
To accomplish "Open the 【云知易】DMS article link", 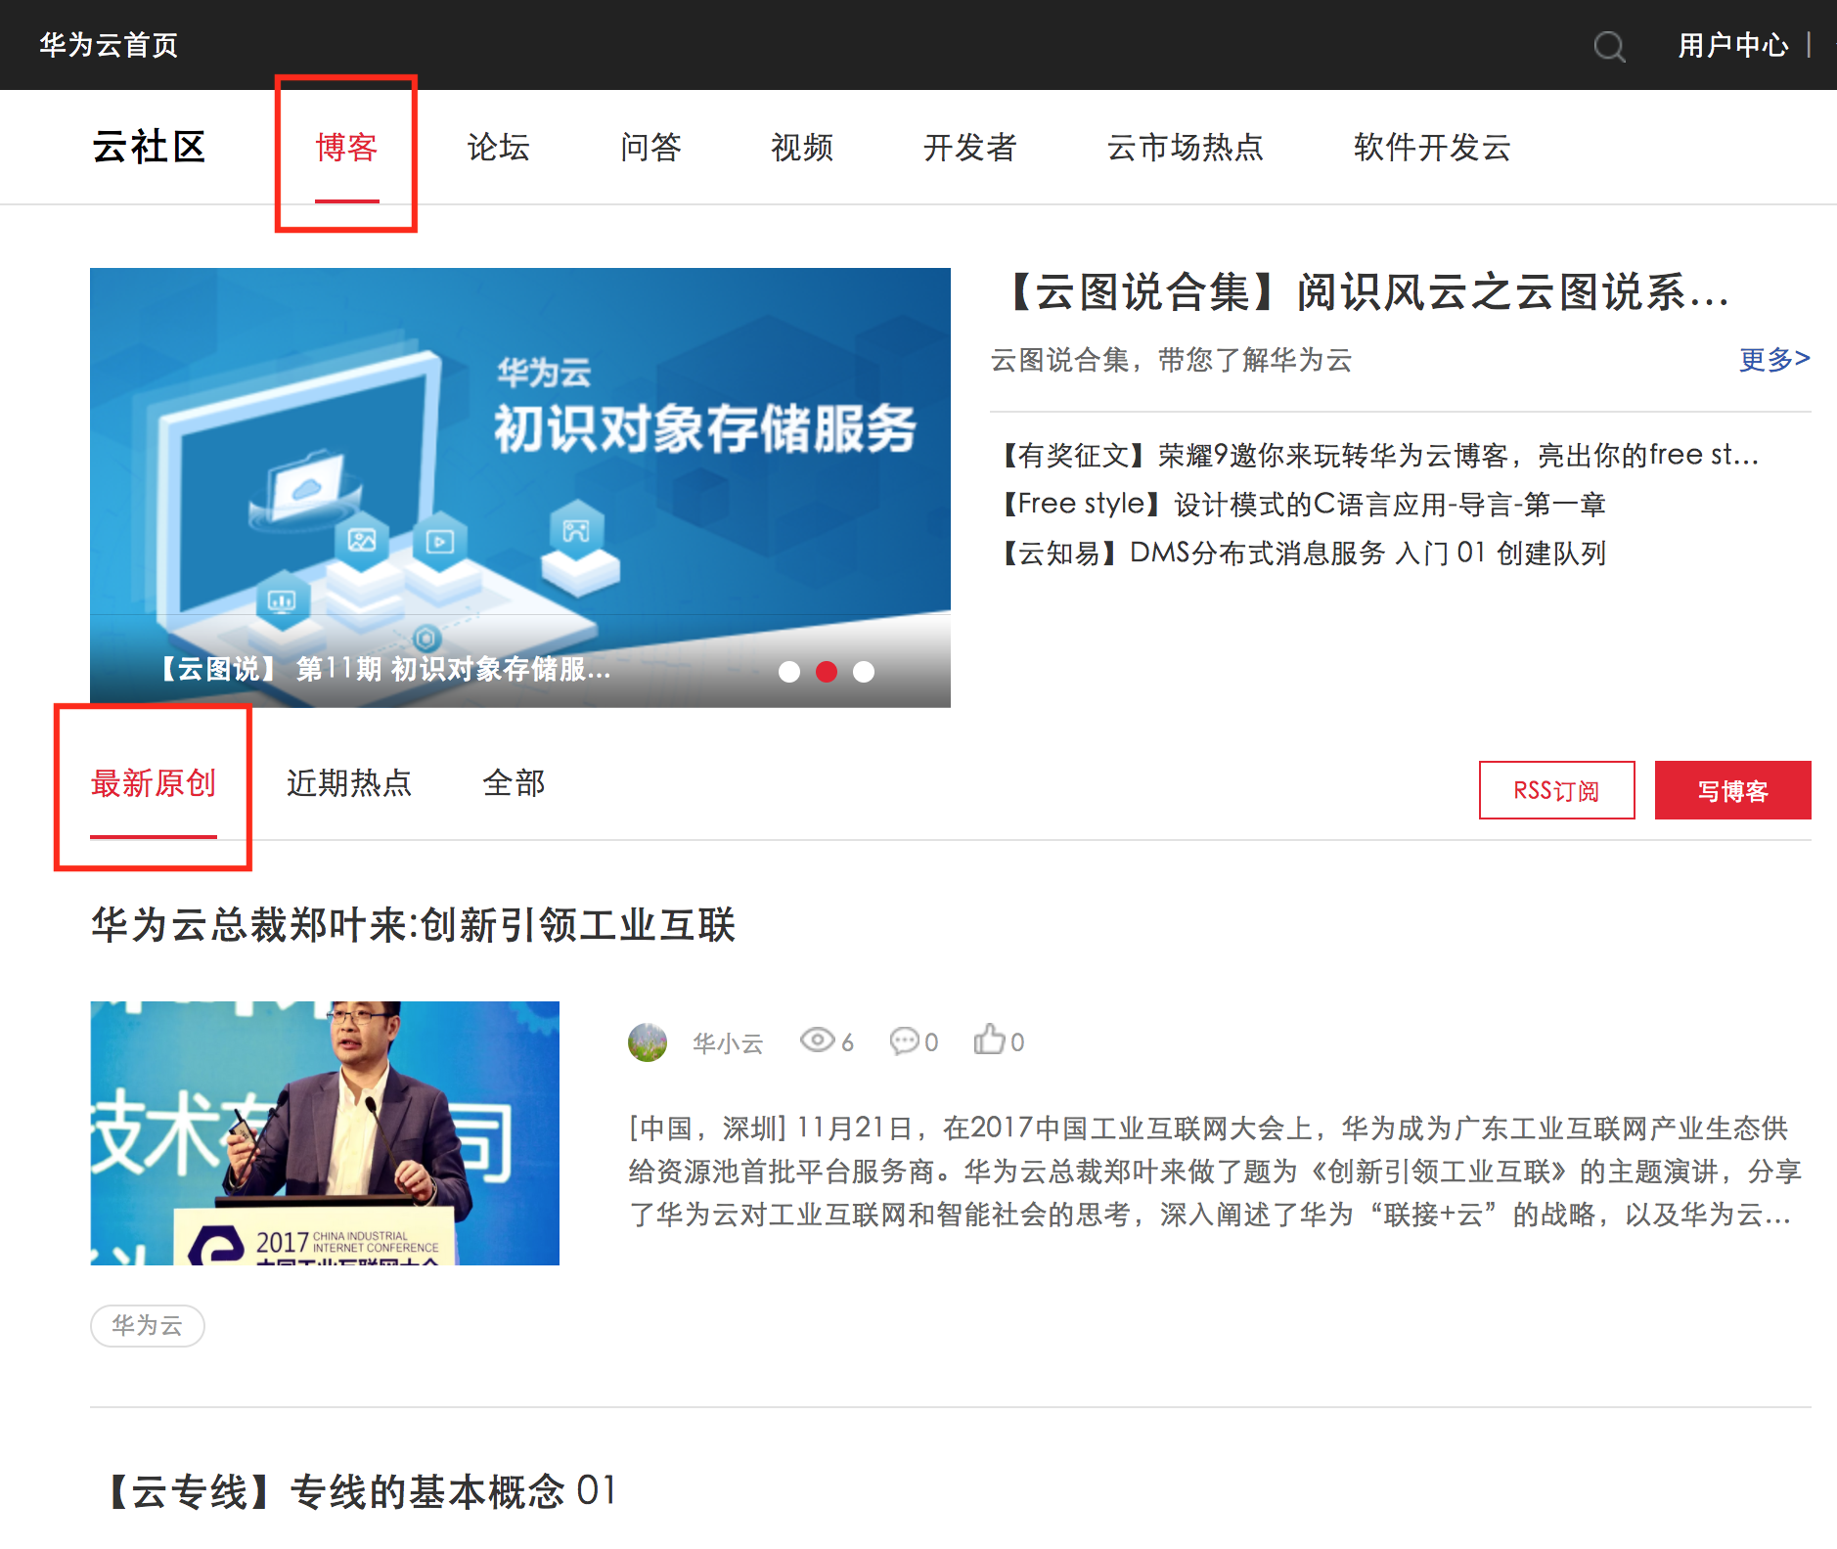I will click(x=1299, y=553).
